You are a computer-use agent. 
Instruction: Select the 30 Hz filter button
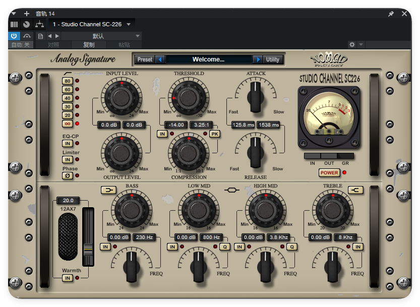click(x=68, y=107)
